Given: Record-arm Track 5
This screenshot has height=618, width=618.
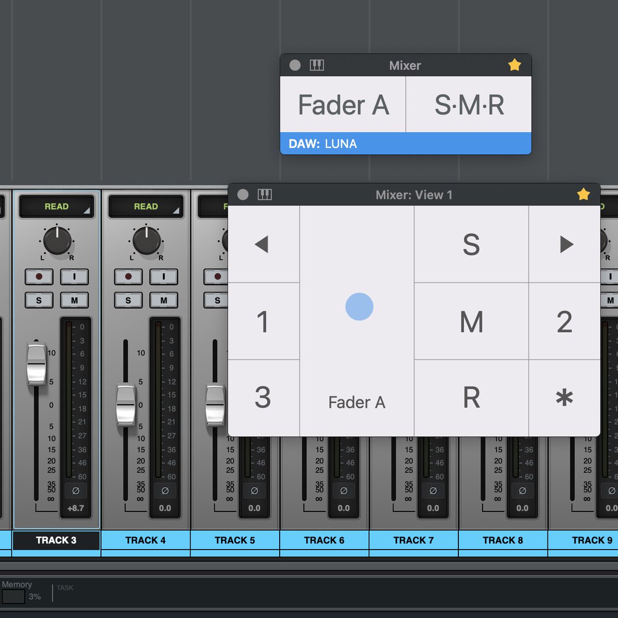Looking at the screenshot, I should [216, 277].
